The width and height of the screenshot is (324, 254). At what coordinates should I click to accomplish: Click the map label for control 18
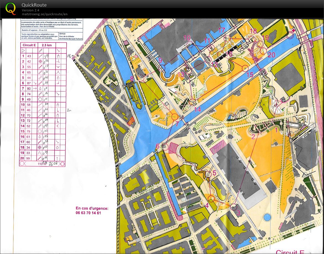point(253,31)
